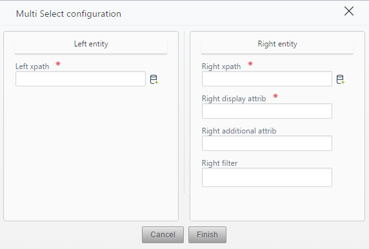Click the Multi Select configuration title

(x=68, y=14)
